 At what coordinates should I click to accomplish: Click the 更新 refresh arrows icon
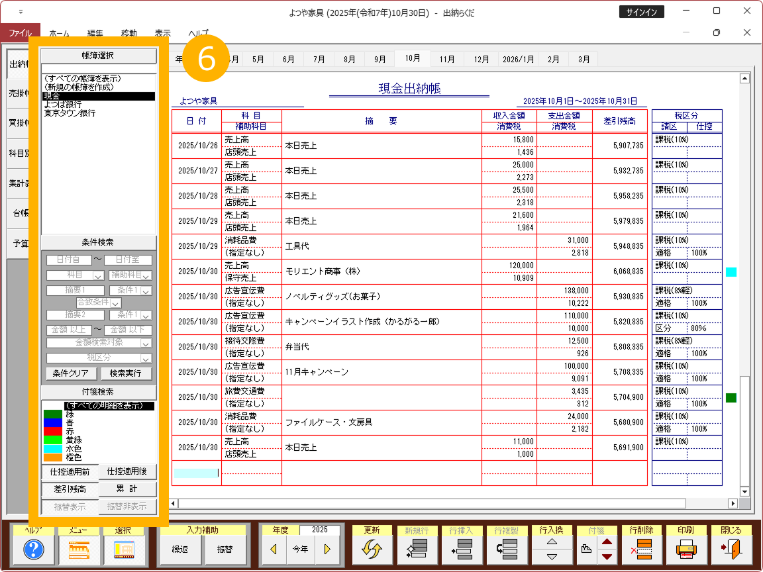[x=372, y=549]
